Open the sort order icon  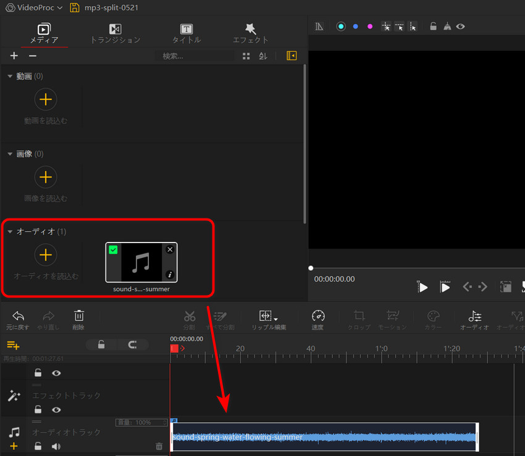tap(263, 56)
